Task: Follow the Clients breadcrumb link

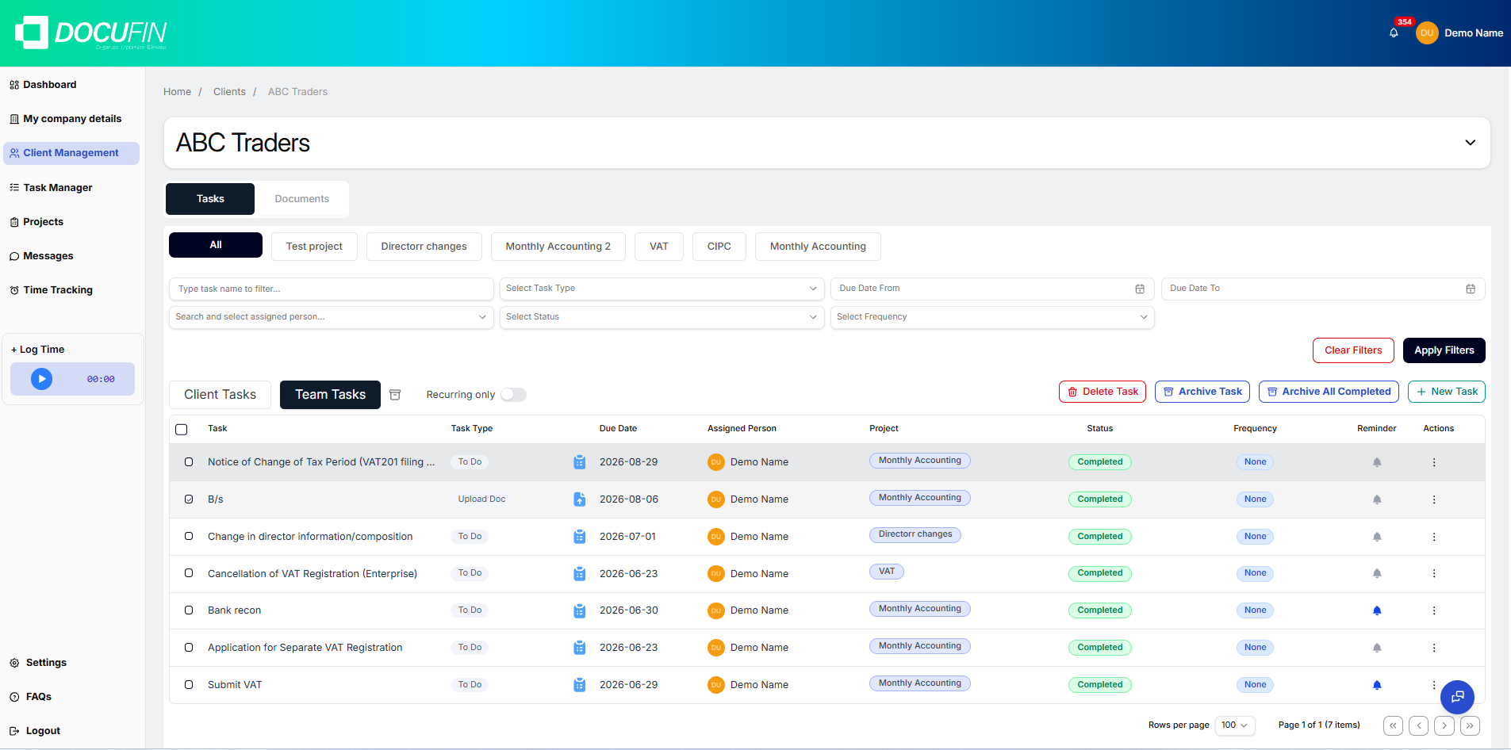Action: [x=229, y=92]
